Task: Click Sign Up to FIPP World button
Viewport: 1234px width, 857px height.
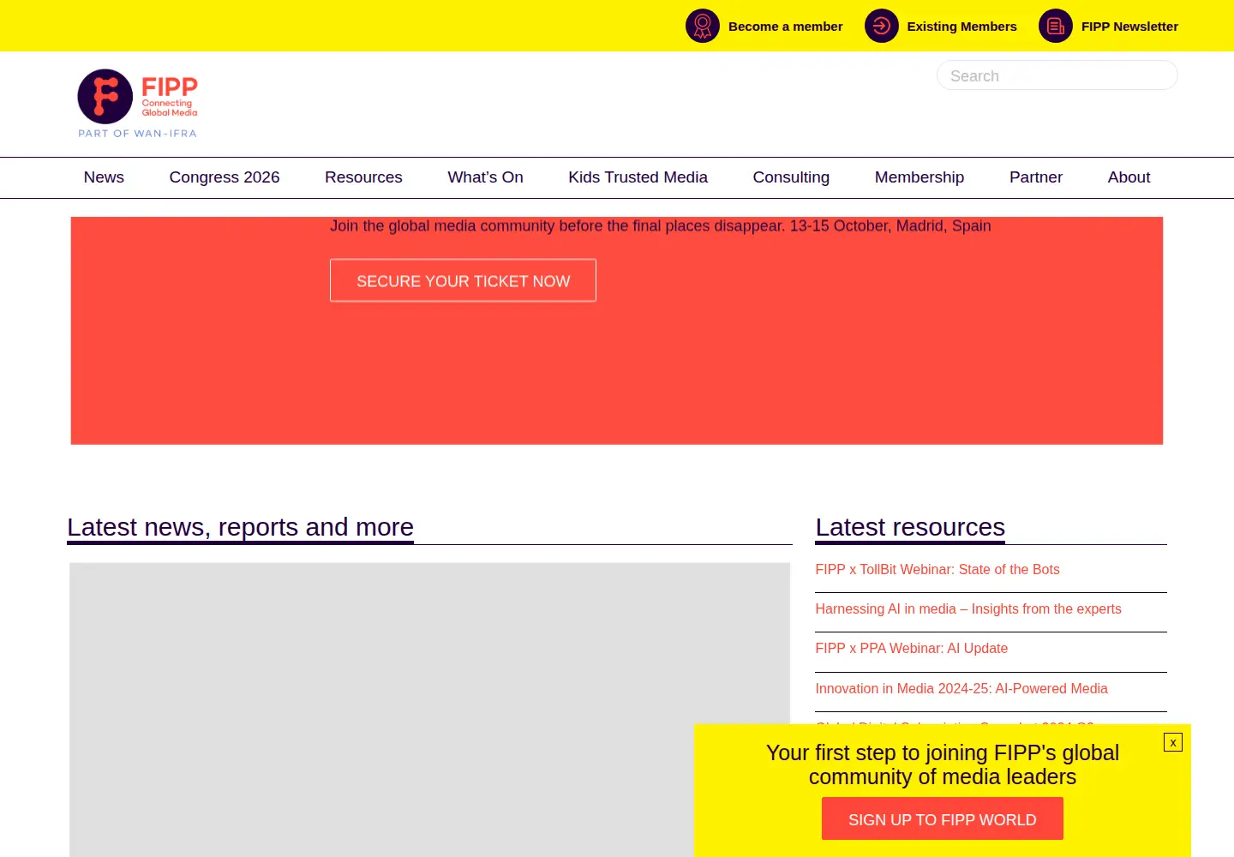Action: [943, 819]
